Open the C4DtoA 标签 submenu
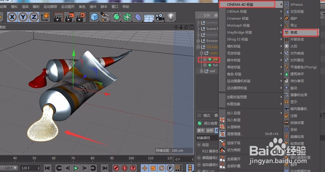This screenshot has width=325, height=172. pos(251,11)
